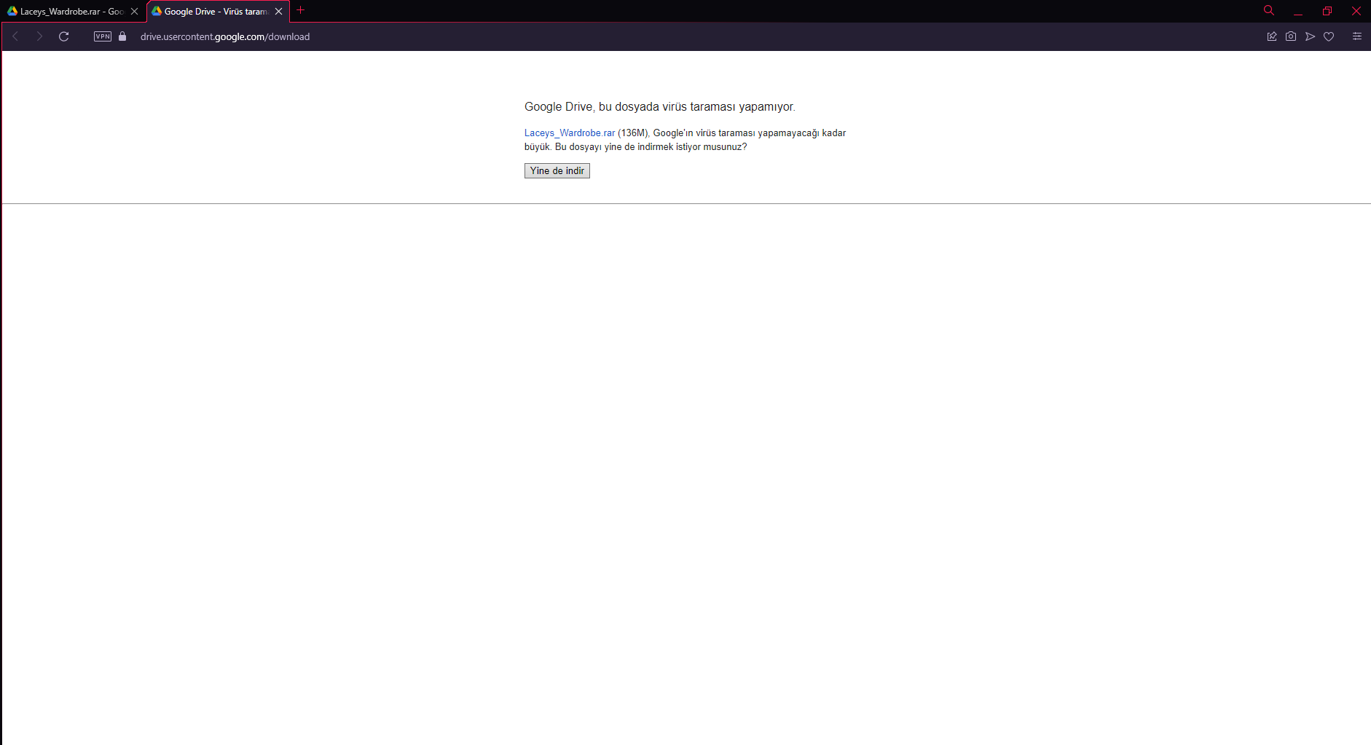Image resolution: width=1371 pixels, height=745 pixels.
Task: Restore down the browser window
Action: 1327,11
